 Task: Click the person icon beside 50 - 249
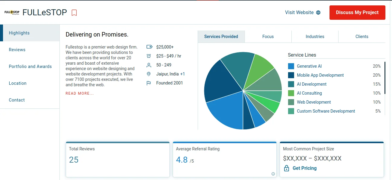149,65
